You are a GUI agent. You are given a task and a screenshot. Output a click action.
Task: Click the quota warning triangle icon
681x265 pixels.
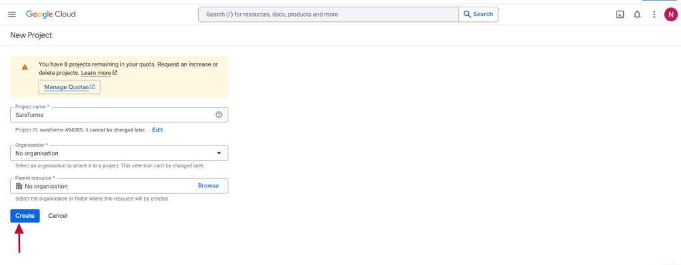(25, 67)
